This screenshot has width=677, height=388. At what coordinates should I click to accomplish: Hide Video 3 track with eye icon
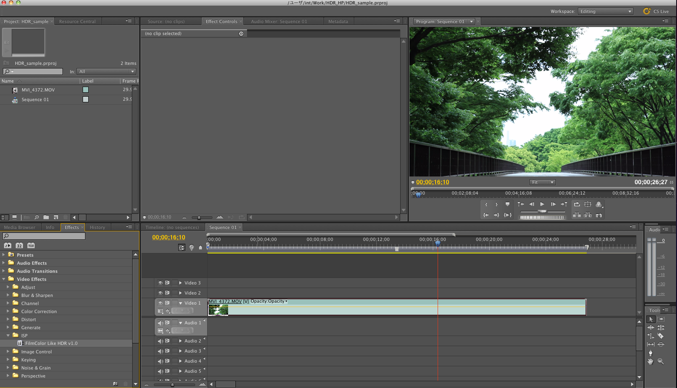[160, 283]
